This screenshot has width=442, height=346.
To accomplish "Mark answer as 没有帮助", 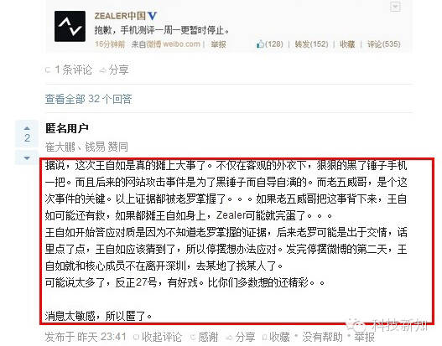I will [322, 337].
